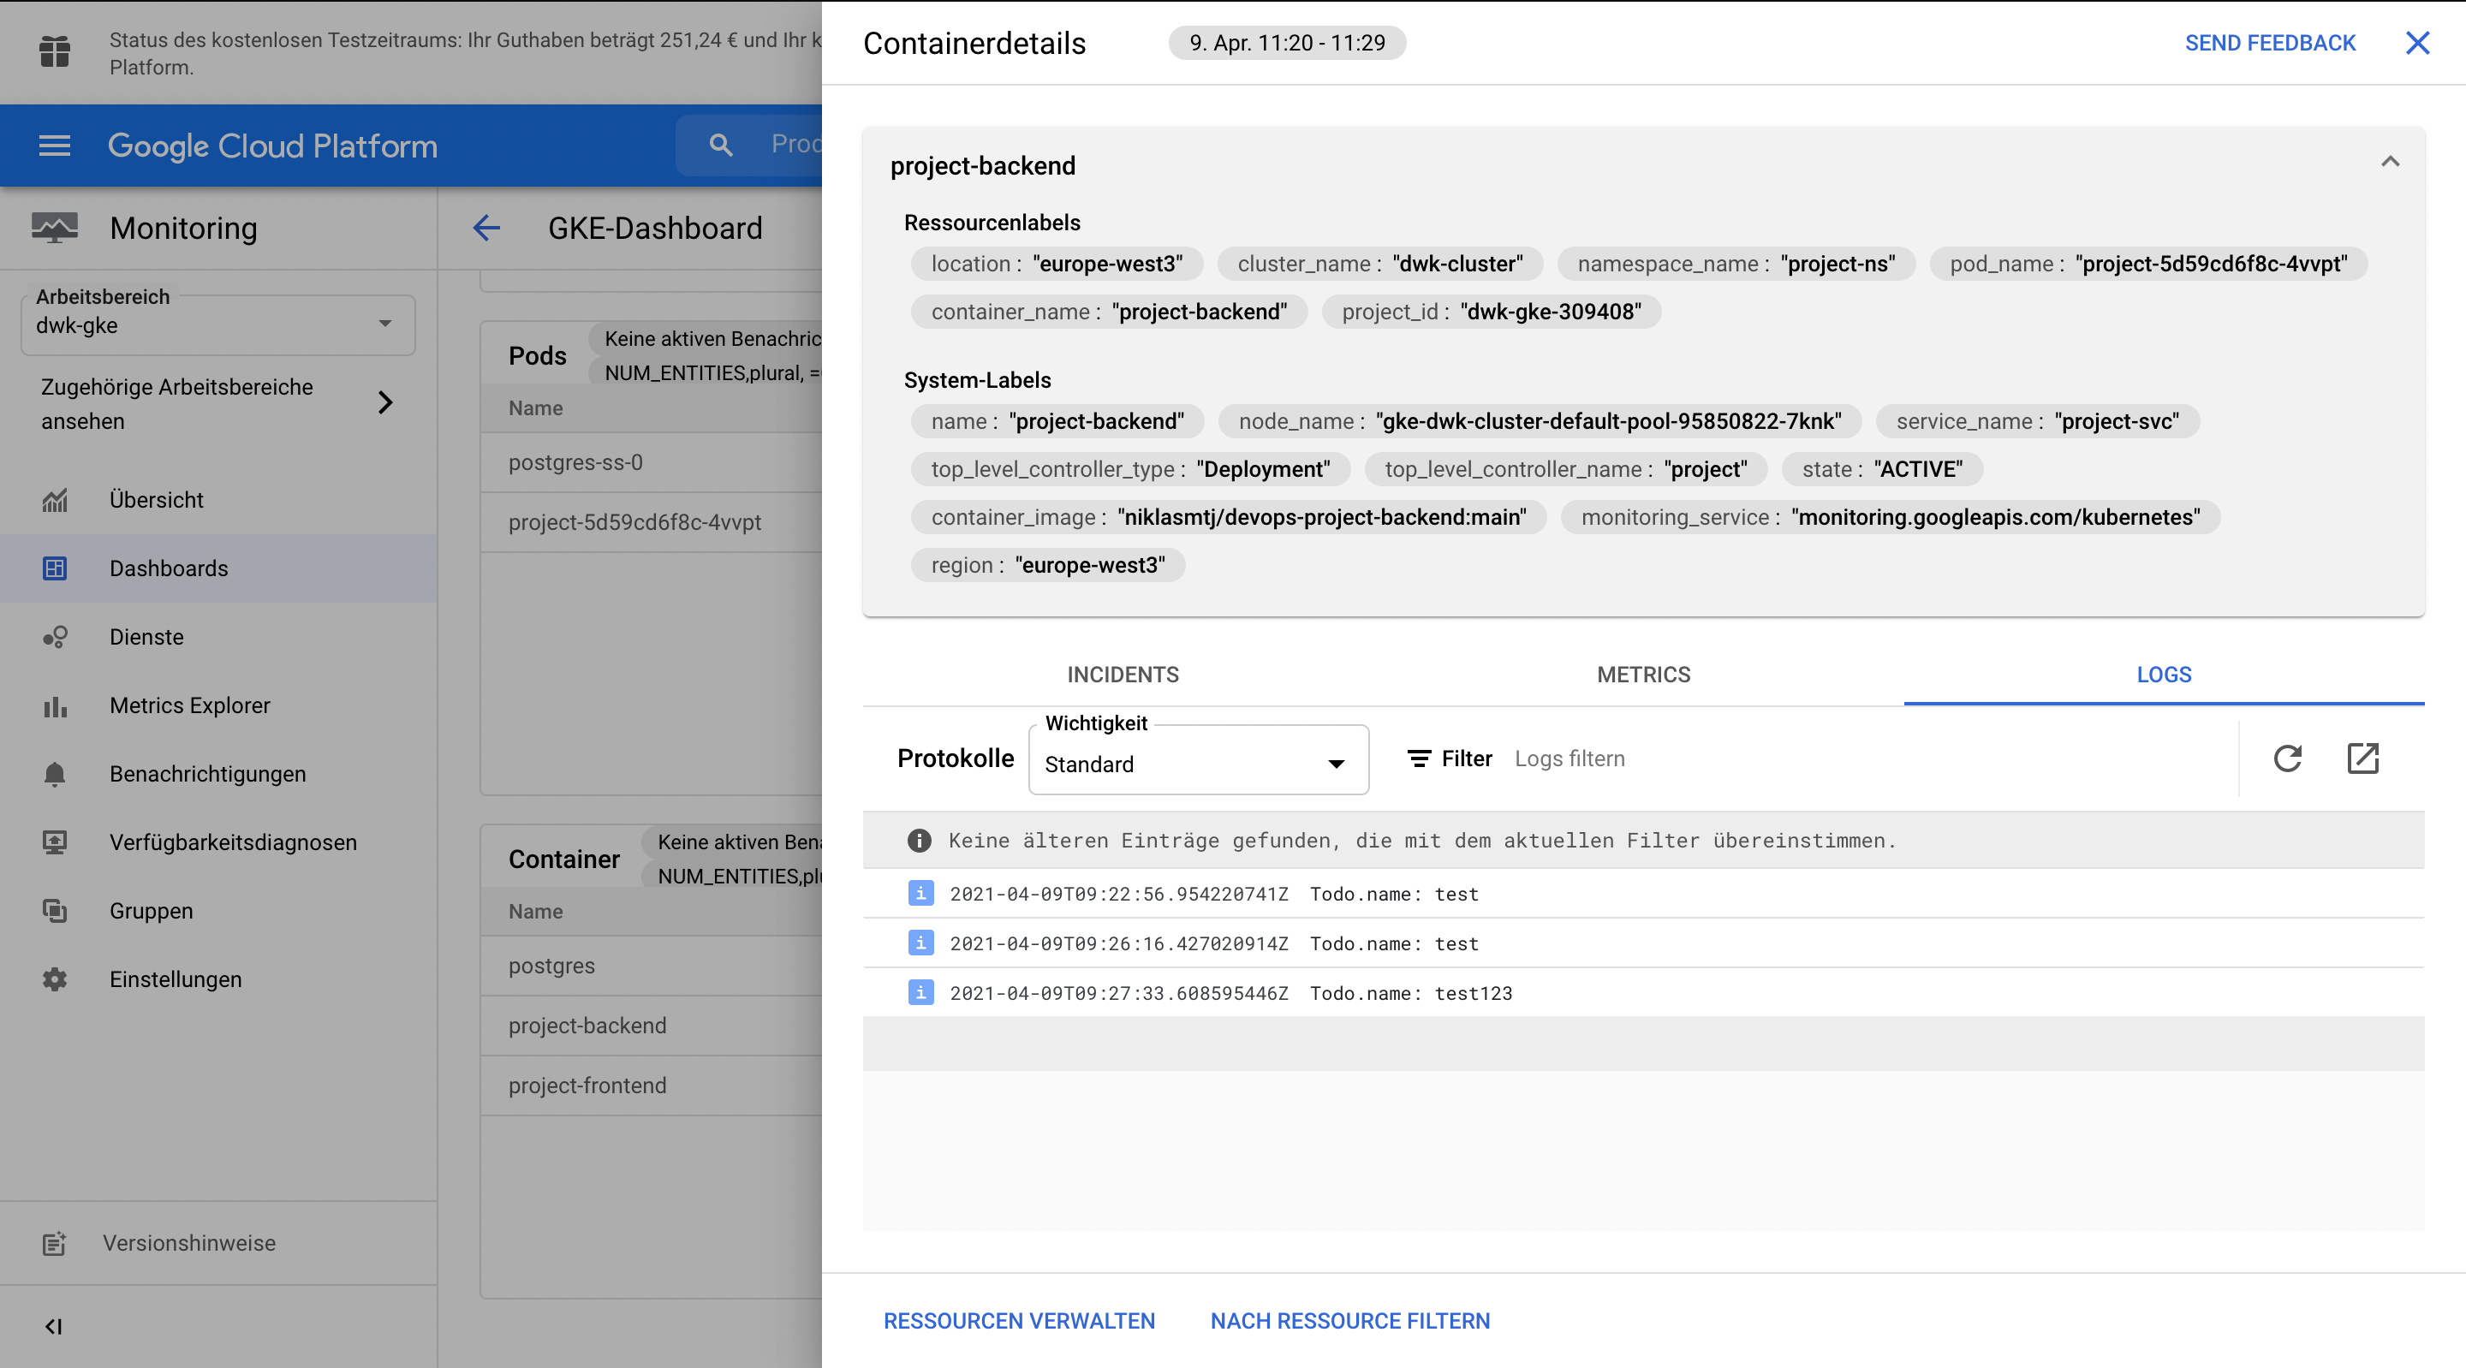Switch to the INCIDENTS tab

(x=1122, y=675)
